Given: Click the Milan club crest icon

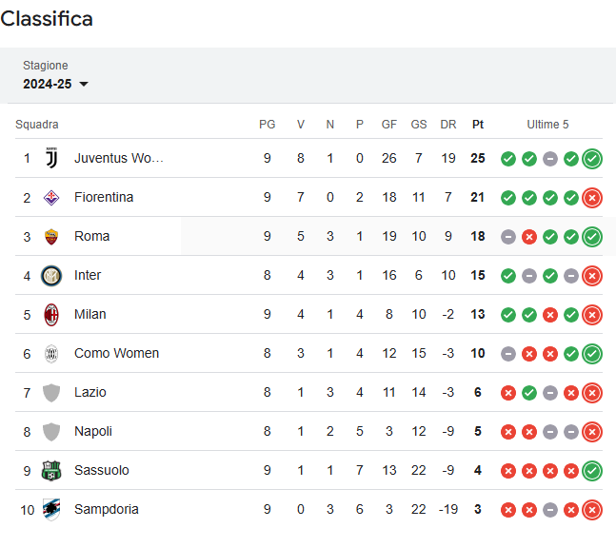Looking at the screenshot, I should (x=51, y=315).
